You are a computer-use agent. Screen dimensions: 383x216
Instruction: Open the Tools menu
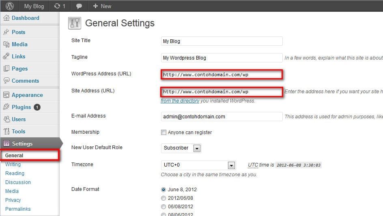[x=19, y=132]
